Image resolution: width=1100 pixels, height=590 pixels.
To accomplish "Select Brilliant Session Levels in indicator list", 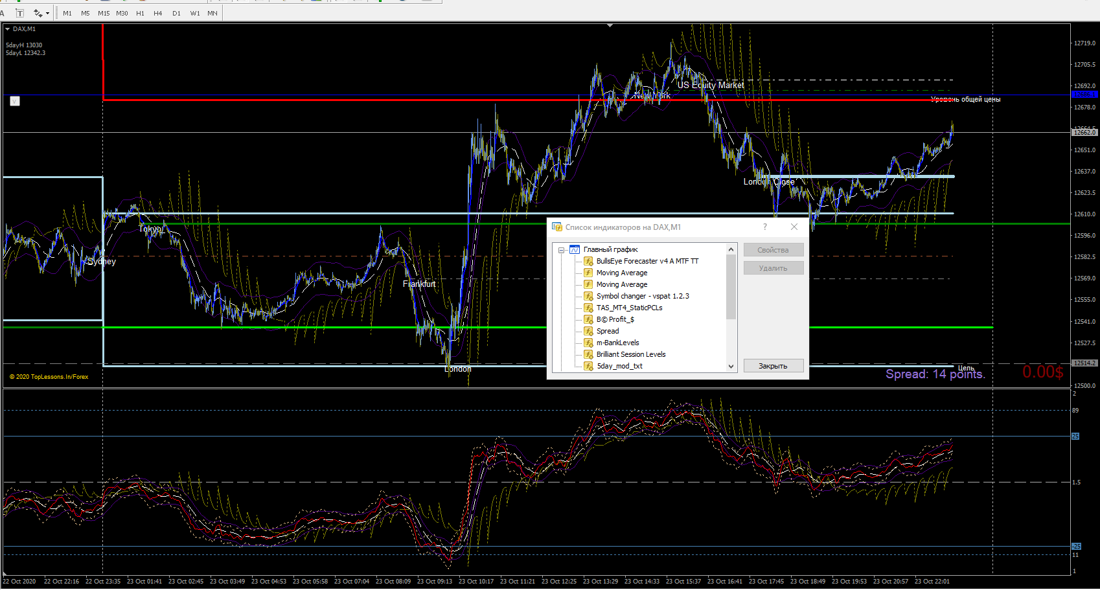I will (630, 354).
